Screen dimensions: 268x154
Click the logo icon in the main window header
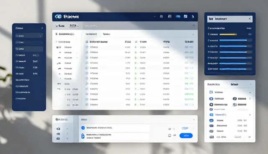pyautogui.click(x=58, y=17)
